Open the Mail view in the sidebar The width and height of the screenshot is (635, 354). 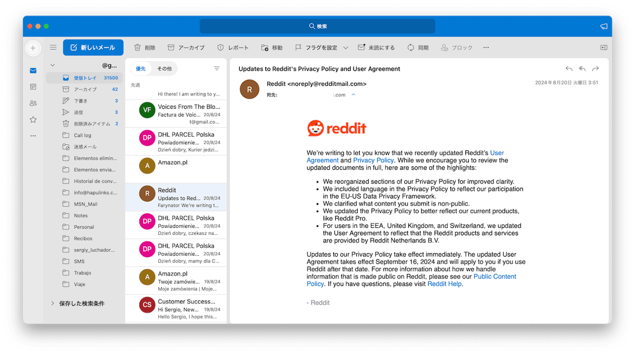33,71
